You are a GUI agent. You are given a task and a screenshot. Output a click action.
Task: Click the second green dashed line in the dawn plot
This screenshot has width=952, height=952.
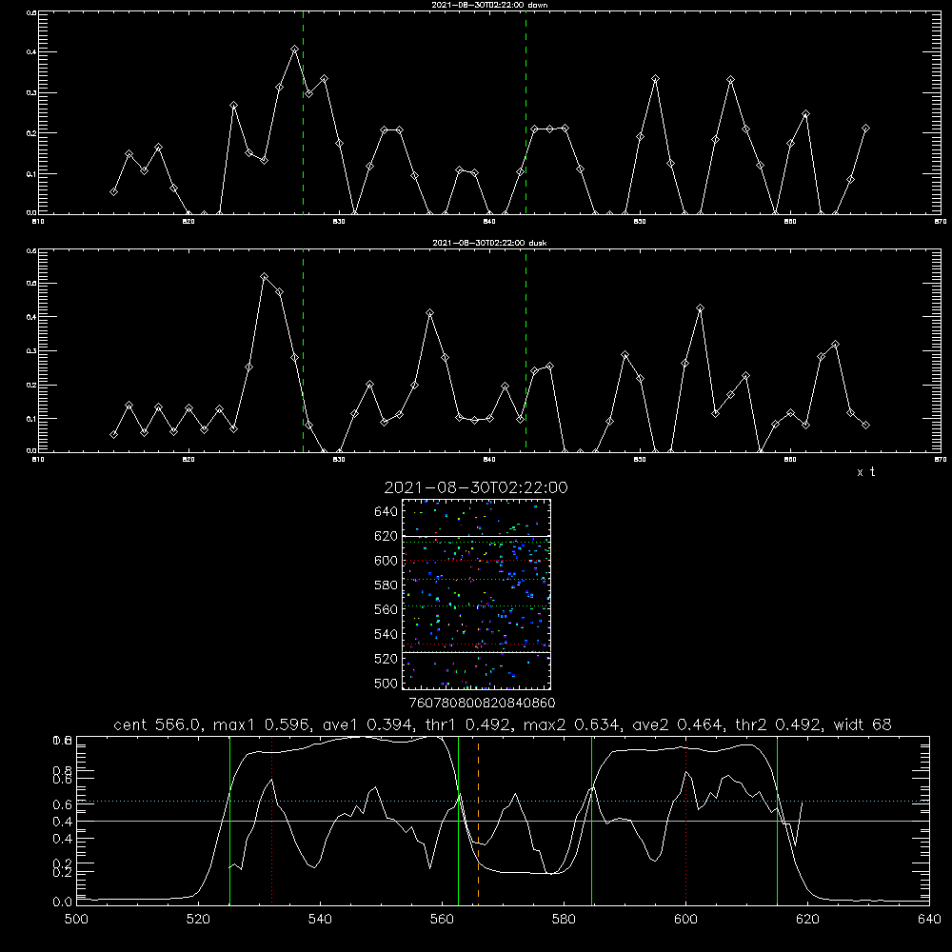click(526, 112)
